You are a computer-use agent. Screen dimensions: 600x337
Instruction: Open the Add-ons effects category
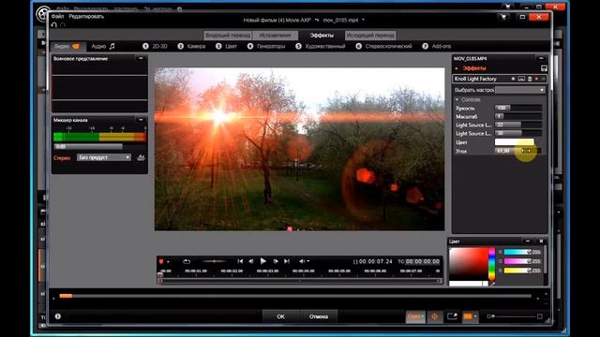point(437,46)
